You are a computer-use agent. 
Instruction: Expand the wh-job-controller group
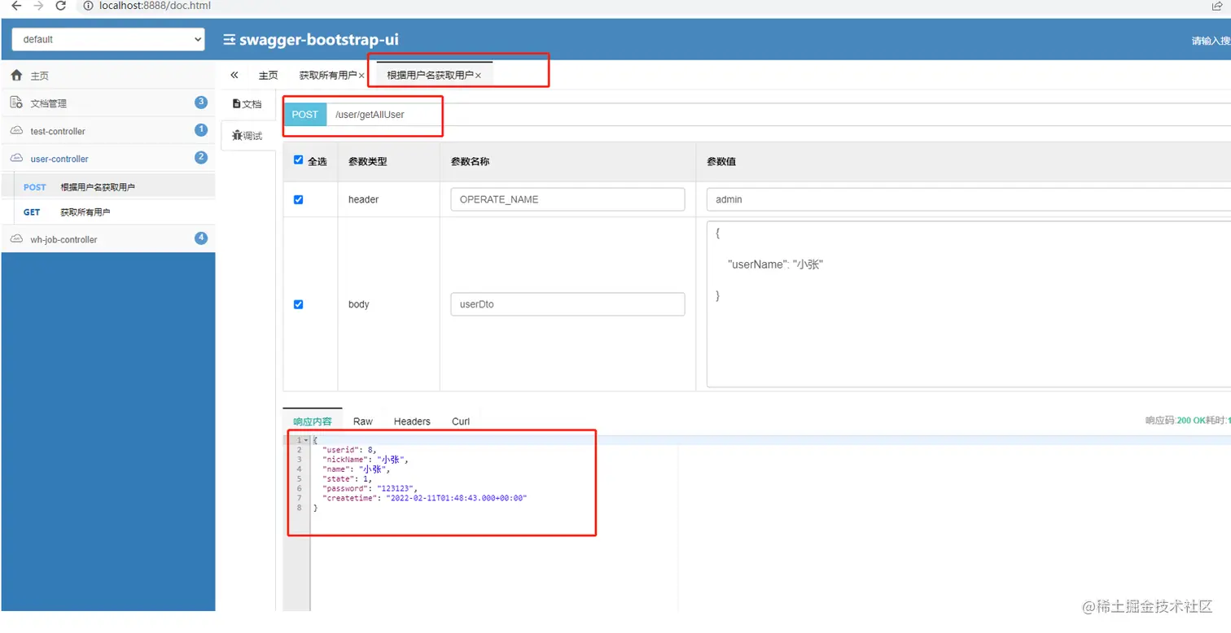click(108, 239)
